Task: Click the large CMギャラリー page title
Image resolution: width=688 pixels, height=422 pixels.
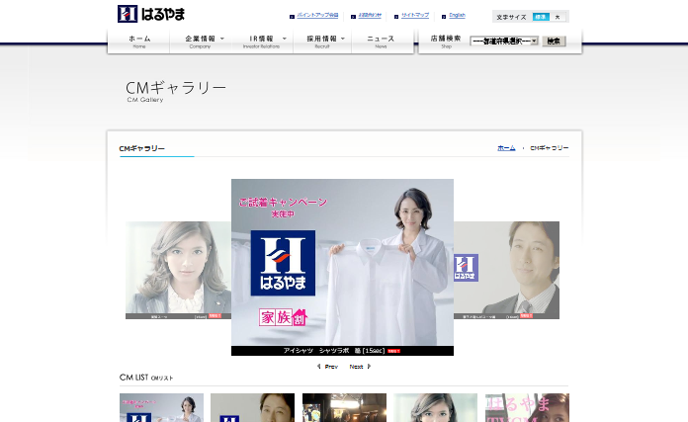Action: click(x=176, y=88)
